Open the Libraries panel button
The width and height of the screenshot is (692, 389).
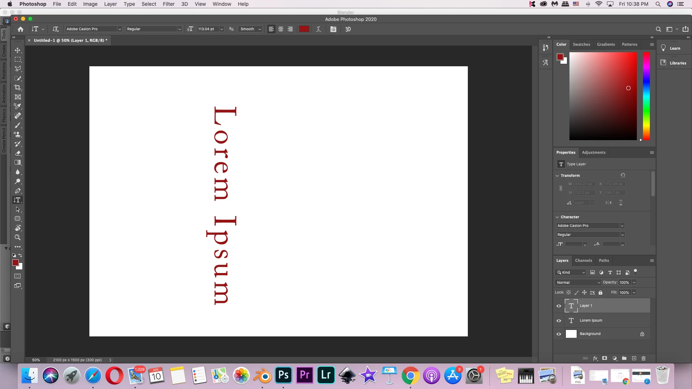pyautogui.click(x=673, y=63)
